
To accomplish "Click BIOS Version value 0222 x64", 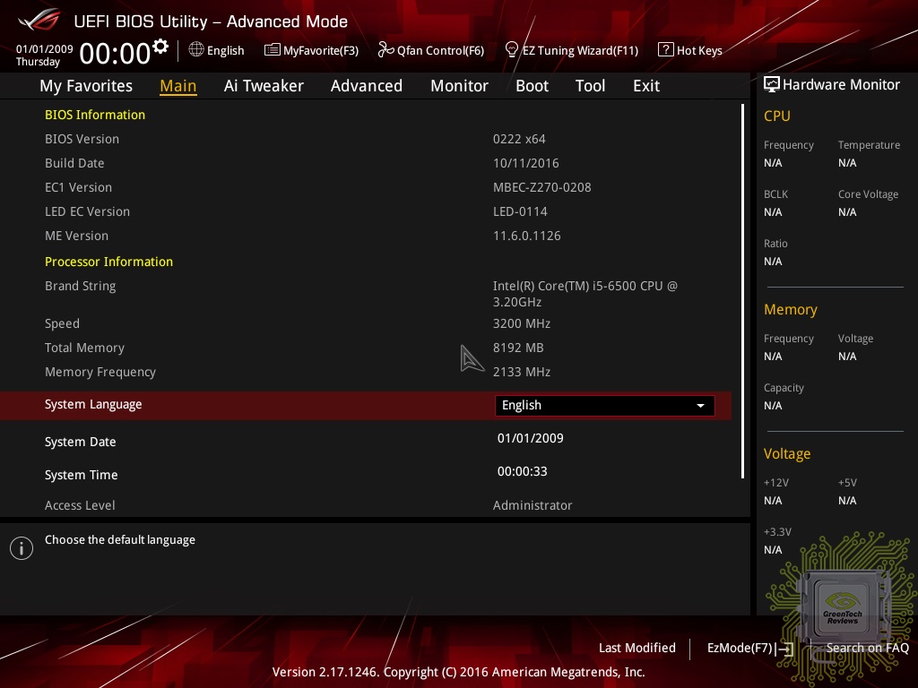I will tap(519, 139).
